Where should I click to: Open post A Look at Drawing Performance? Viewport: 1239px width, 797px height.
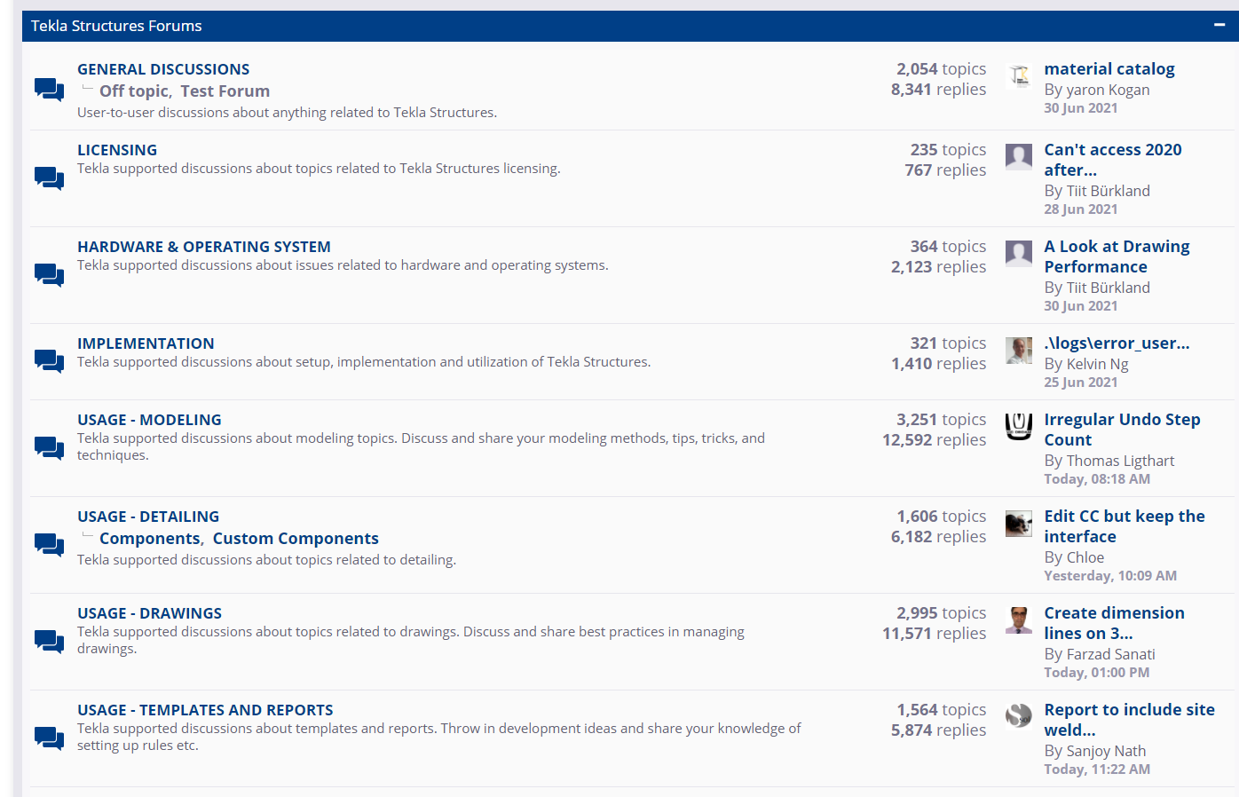coord(1117,256)
